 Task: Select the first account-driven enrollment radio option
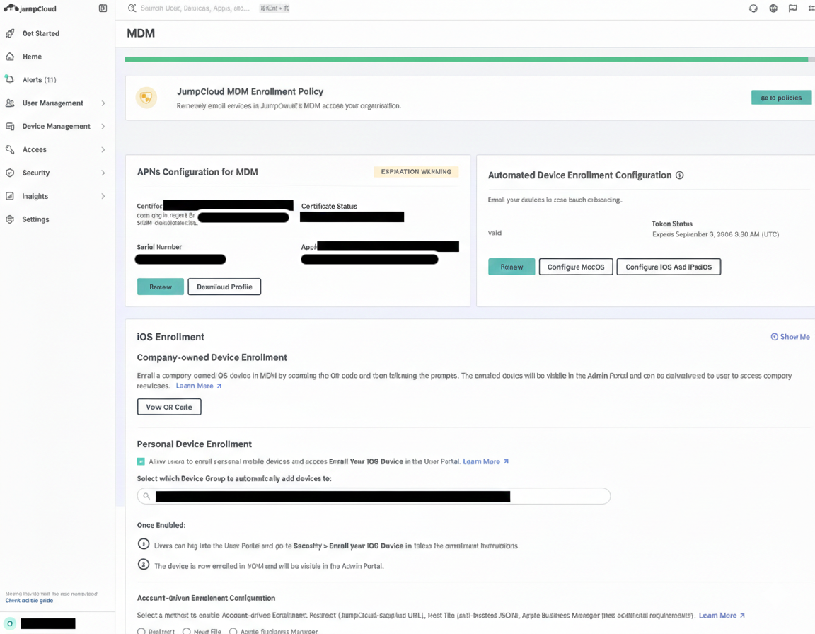(x=141, y=630)
